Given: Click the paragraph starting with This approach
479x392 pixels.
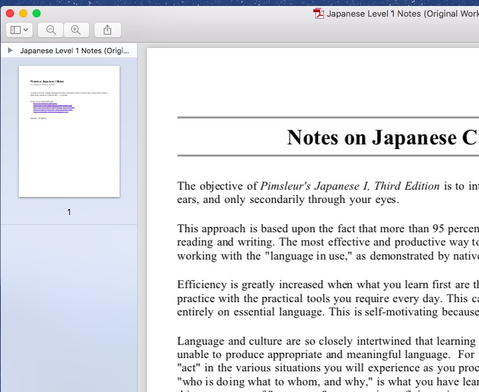Looking at the screenshot, I should 327,242.
